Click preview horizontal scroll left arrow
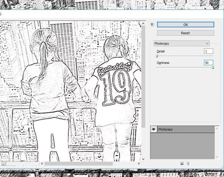The image size is (224, 177). point(42,164)
